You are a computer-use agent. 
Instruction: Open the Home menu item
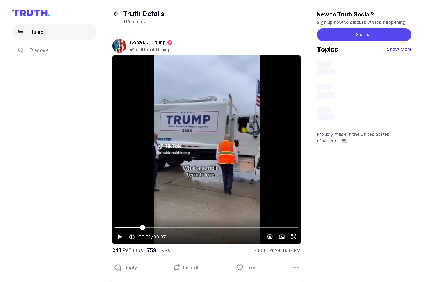(x=54, y=32)
